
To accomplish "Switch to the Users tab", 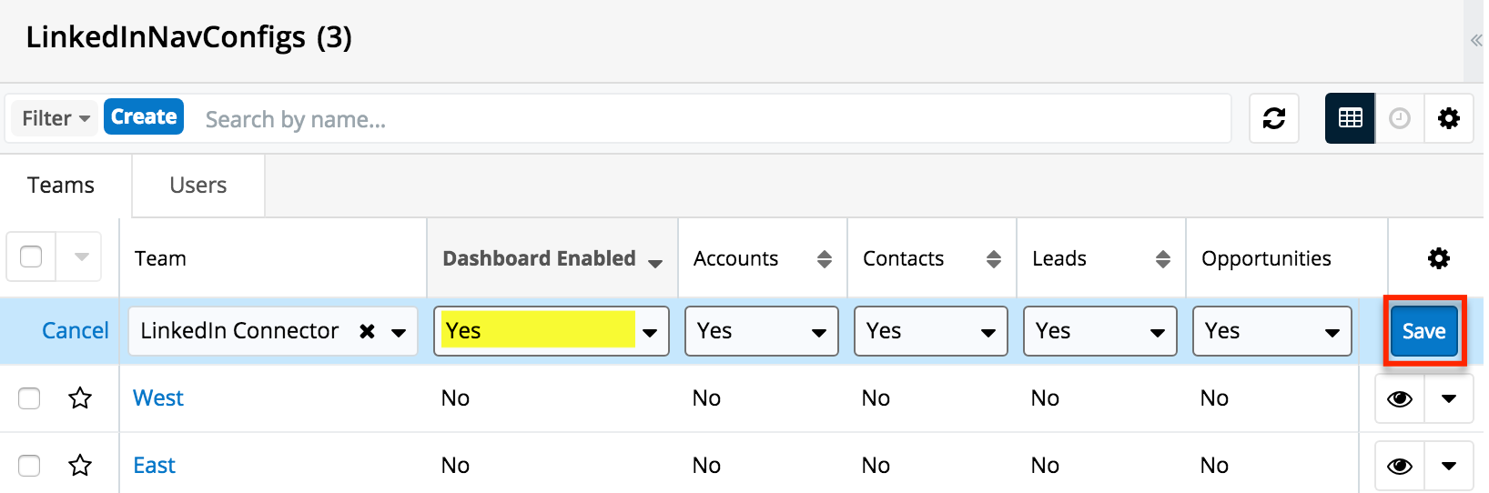I will 198,186.
